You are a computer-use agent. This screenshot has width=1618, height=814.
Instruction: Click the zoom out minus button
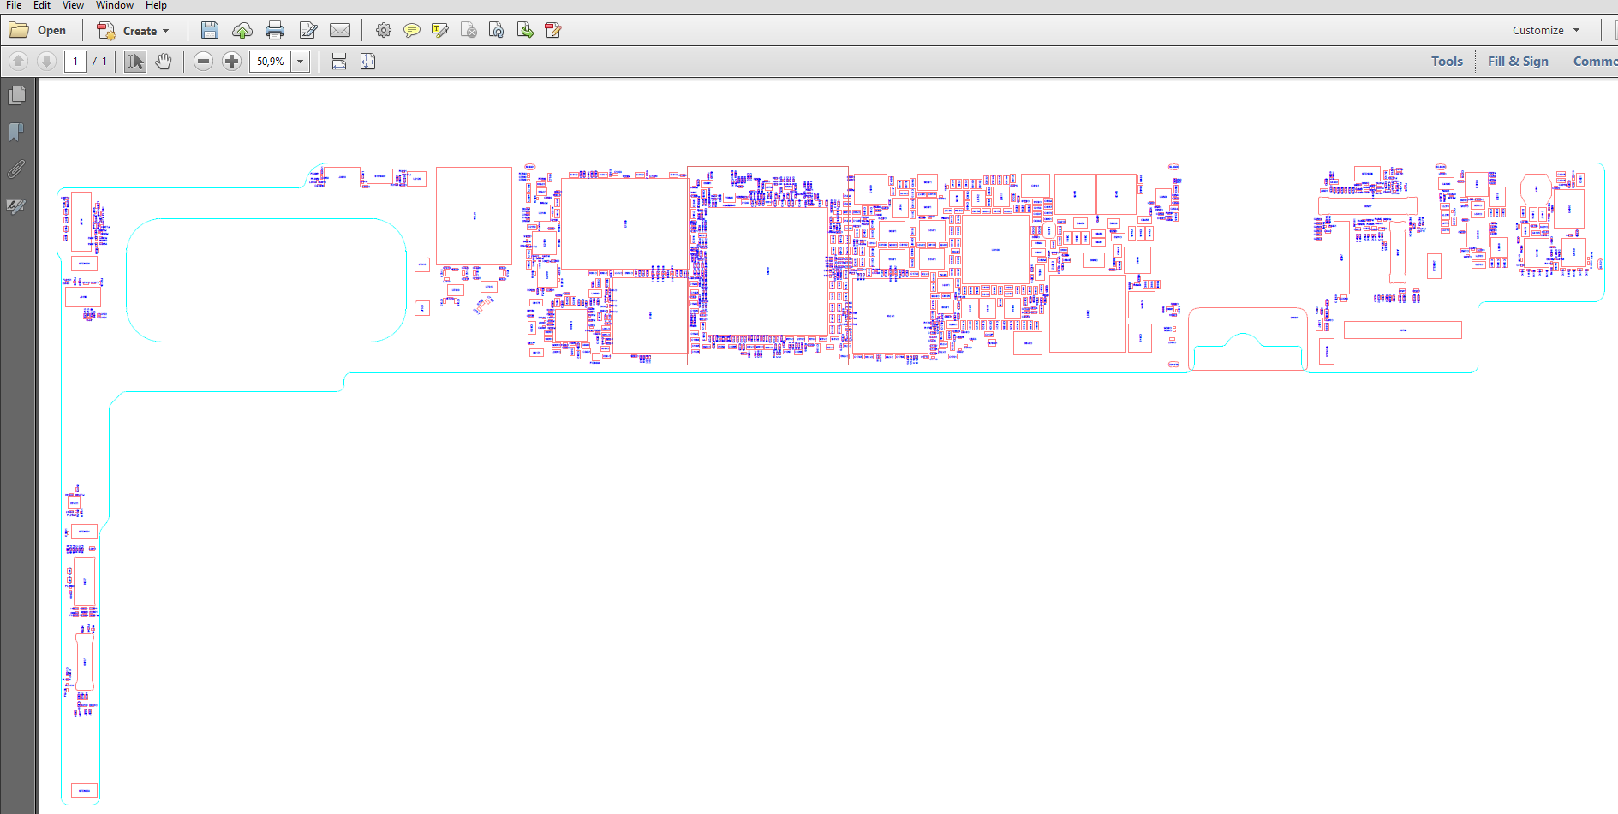pos(203,62)
